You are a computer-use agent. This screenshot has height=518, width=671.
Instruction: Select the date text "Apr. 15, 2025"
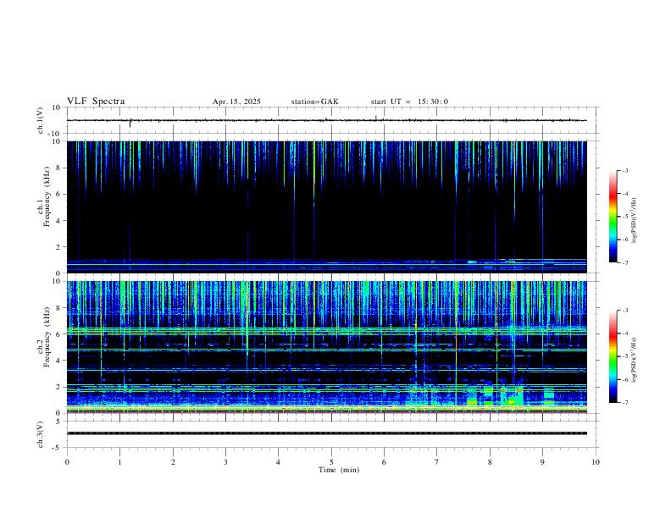coord(236,102)
